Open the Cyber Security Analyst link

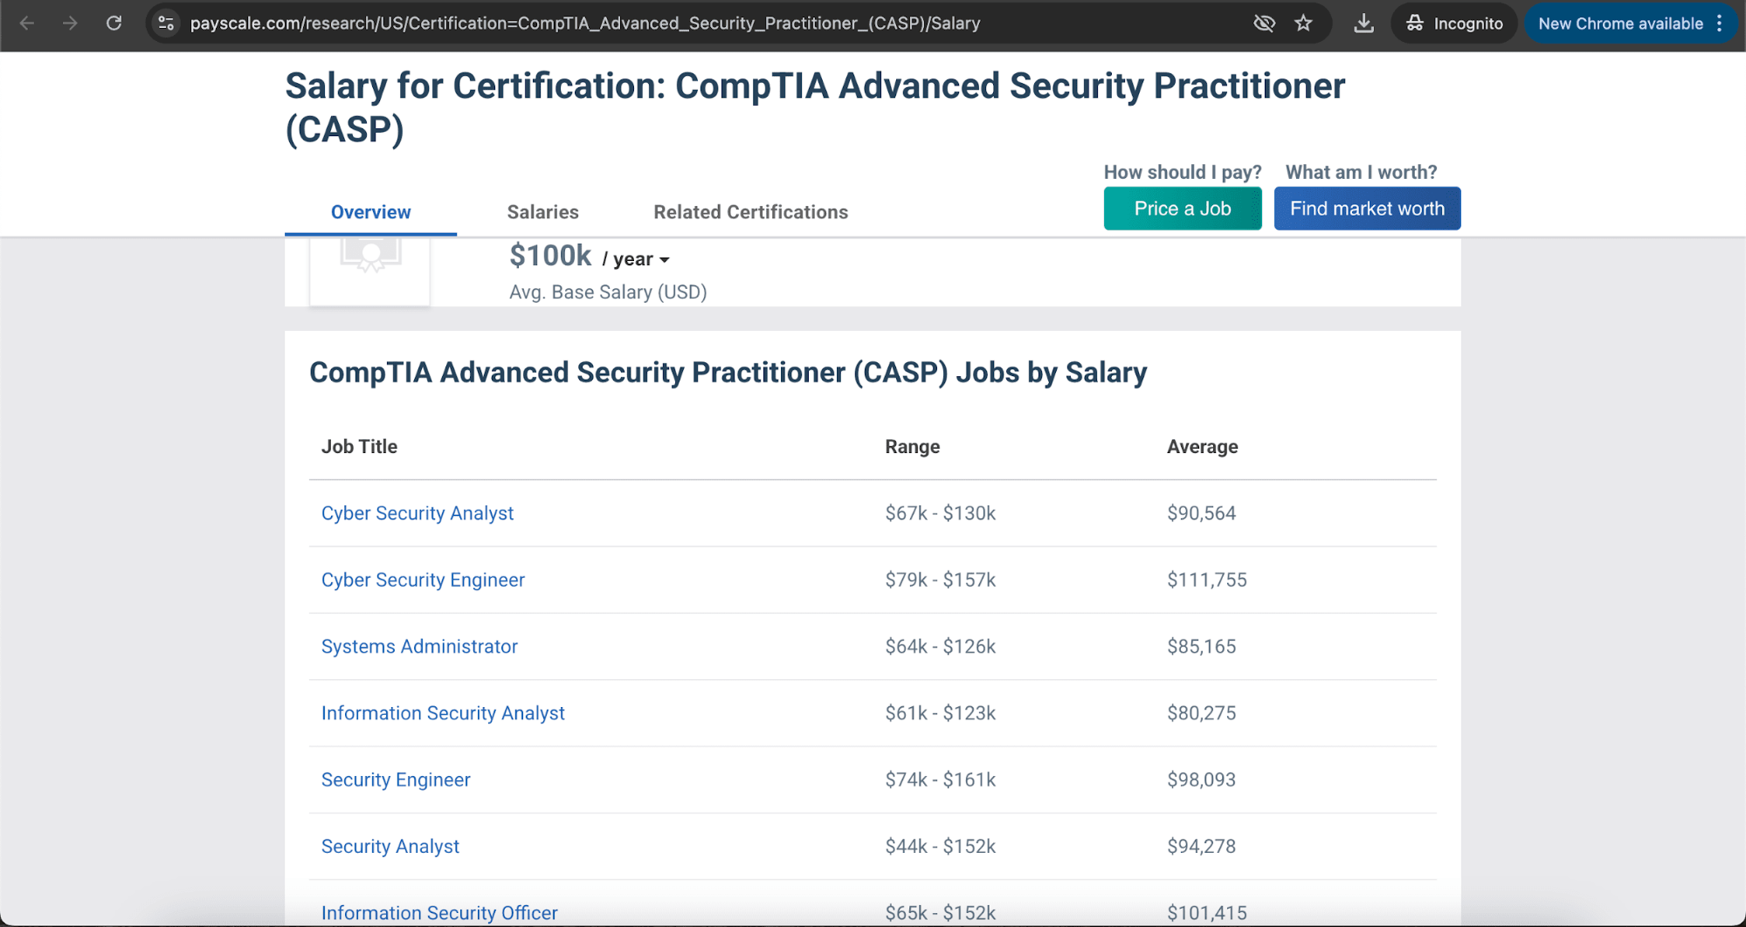tap(418, 513)
